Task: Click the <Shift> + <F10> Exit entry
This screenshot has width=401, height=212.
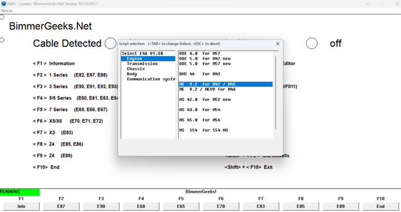Action: [248, 167]
